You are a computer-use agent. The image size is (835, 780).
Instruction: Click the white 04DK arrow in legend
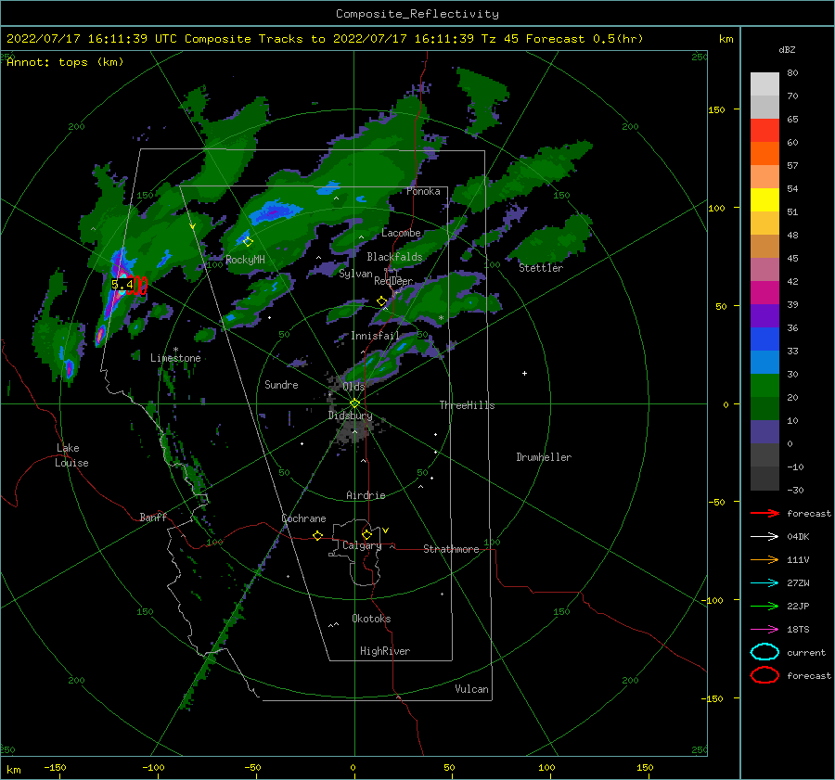[x=764, y=536]
